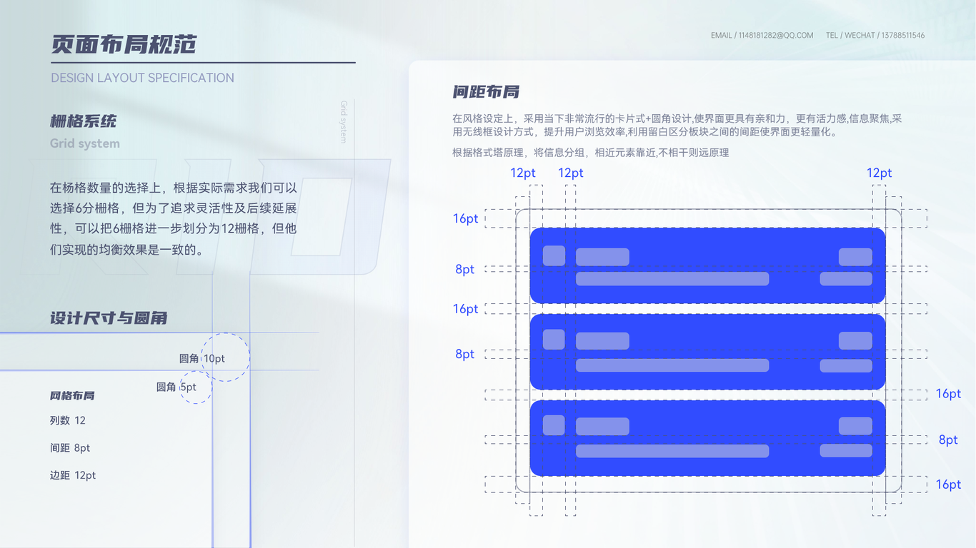
Task: Click the 间距 8pt value
Action: point(70,448)
